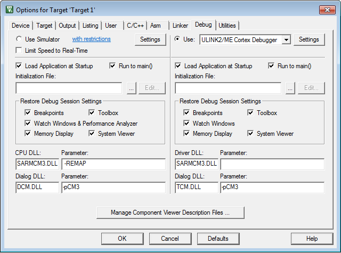Open the Help button
Screen dimensions: 341x253
312,239
